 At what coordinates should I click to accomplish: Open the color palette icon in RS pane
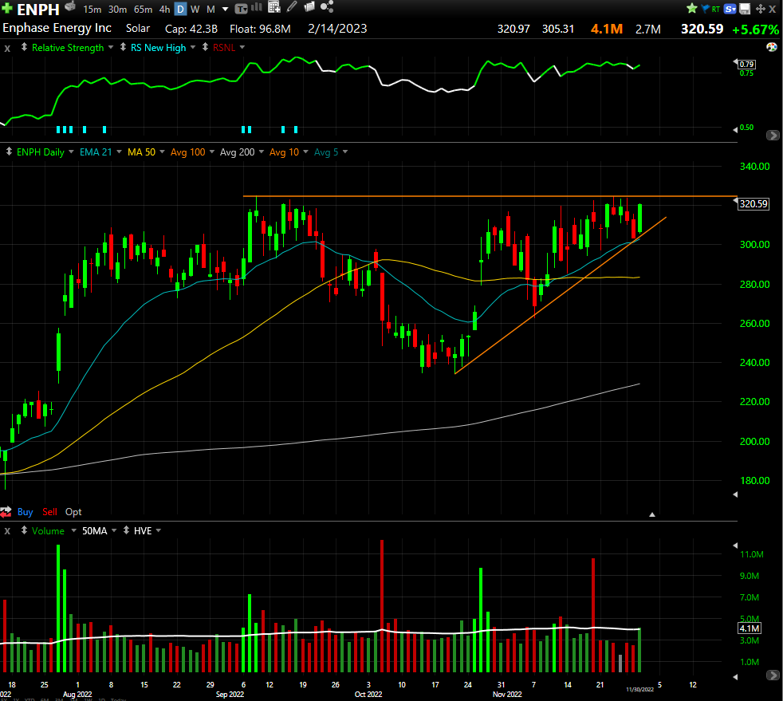pyautogui.click(x=772, y=47)
